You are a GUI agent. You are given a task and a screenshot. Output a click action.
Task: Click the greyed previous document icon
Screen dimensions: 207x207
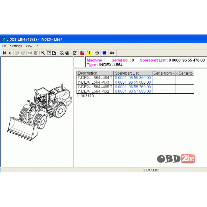pyautogui.click(x=17, y=53)
